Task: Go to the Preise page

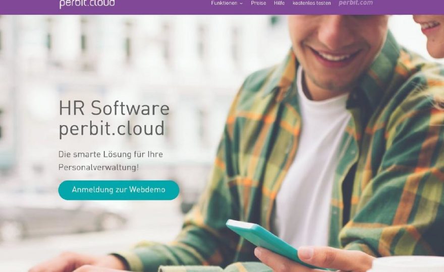Action: click(258, 3)
